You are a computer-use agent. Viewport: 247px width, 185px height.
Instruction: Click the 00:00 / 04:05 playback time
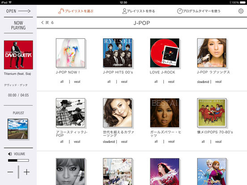18,95
